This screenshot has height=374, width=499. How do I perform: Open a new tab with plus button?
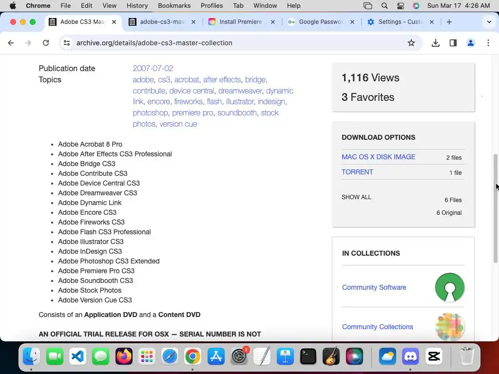449,22
